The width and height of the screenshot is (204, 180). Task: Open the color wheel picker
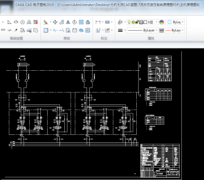(162, 22)
